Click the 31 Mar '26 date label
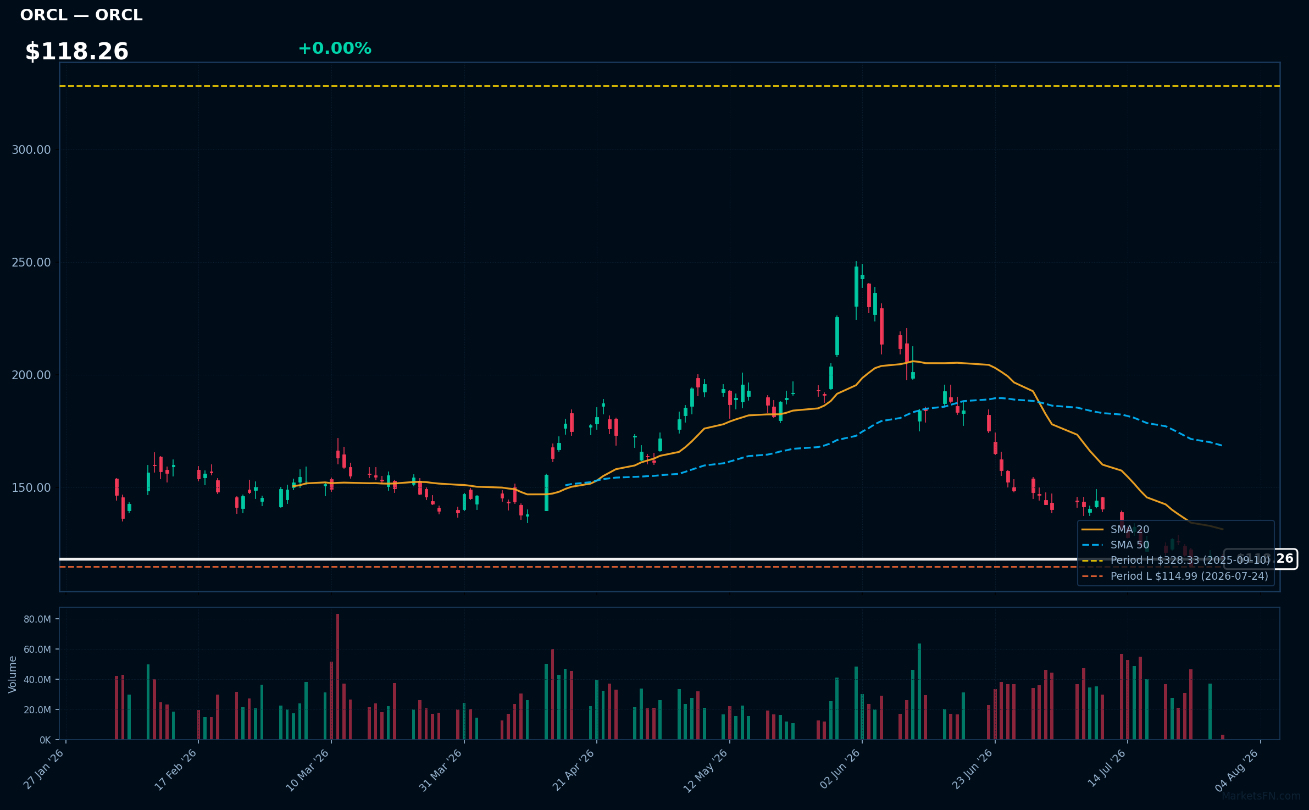The width and height of the screenshot is (1309, 810). click(441, 769)
